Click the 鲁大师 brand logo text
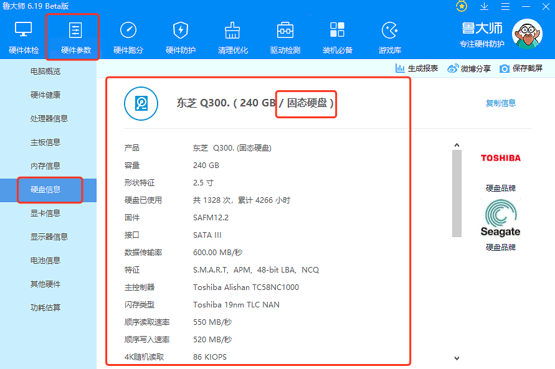 [x=481, y=28]
